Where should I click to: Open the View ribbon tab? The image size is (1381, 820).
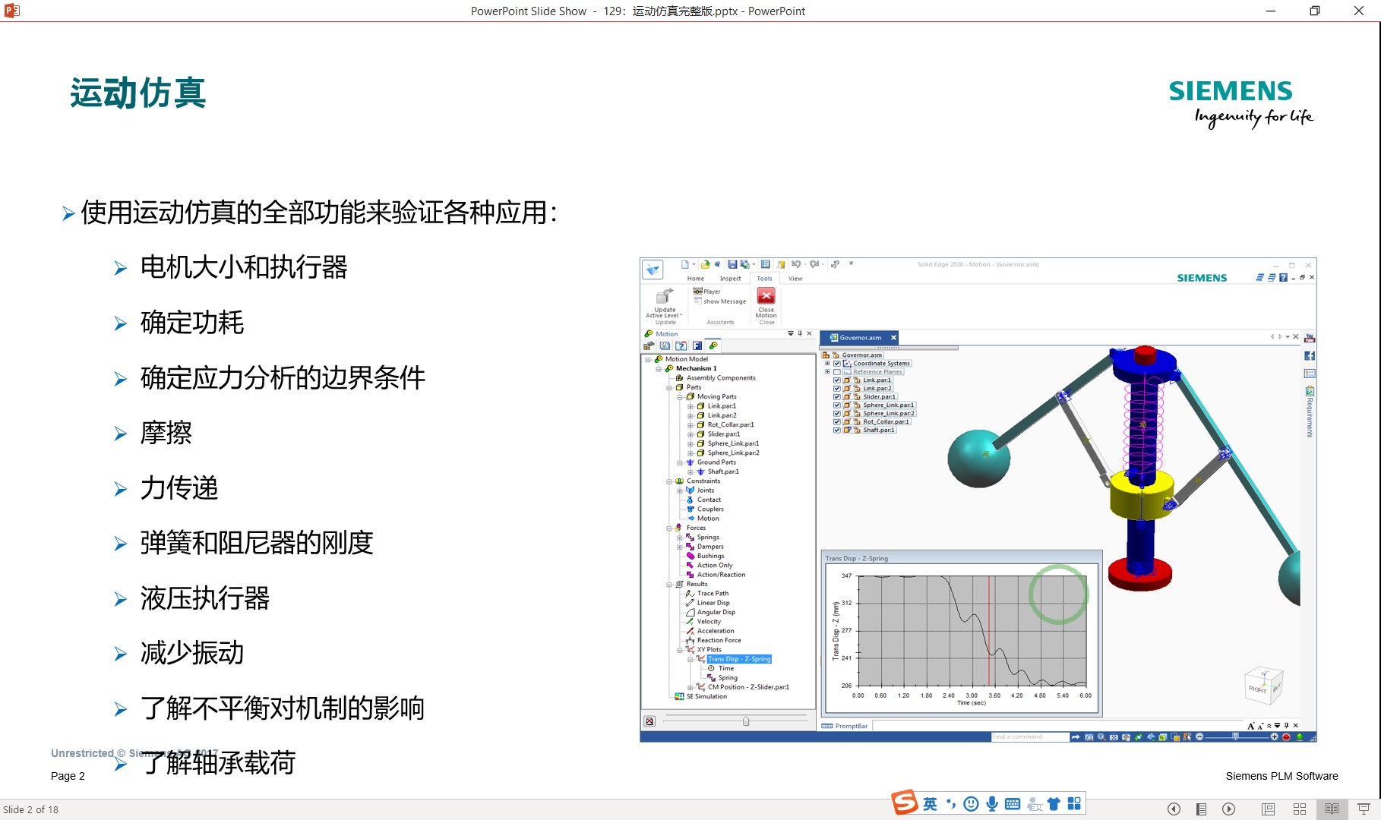point(795,278)
